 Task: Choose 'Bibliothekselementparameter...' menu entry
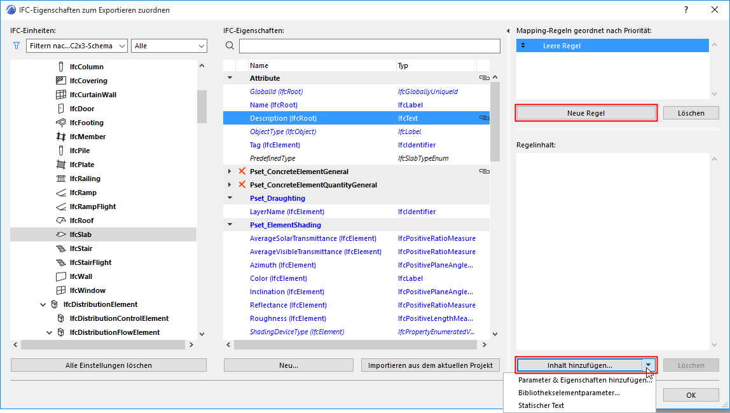[x=569, y=393]
